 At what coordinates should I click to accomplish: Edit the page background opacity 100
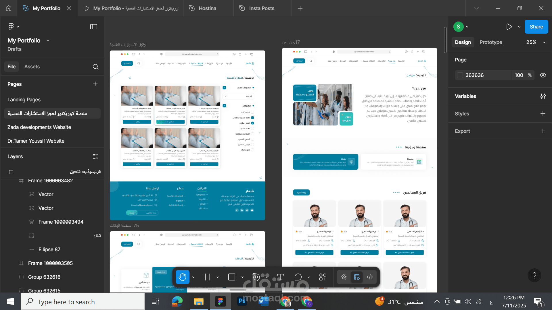pyautogui.click(x=519, y=75)
